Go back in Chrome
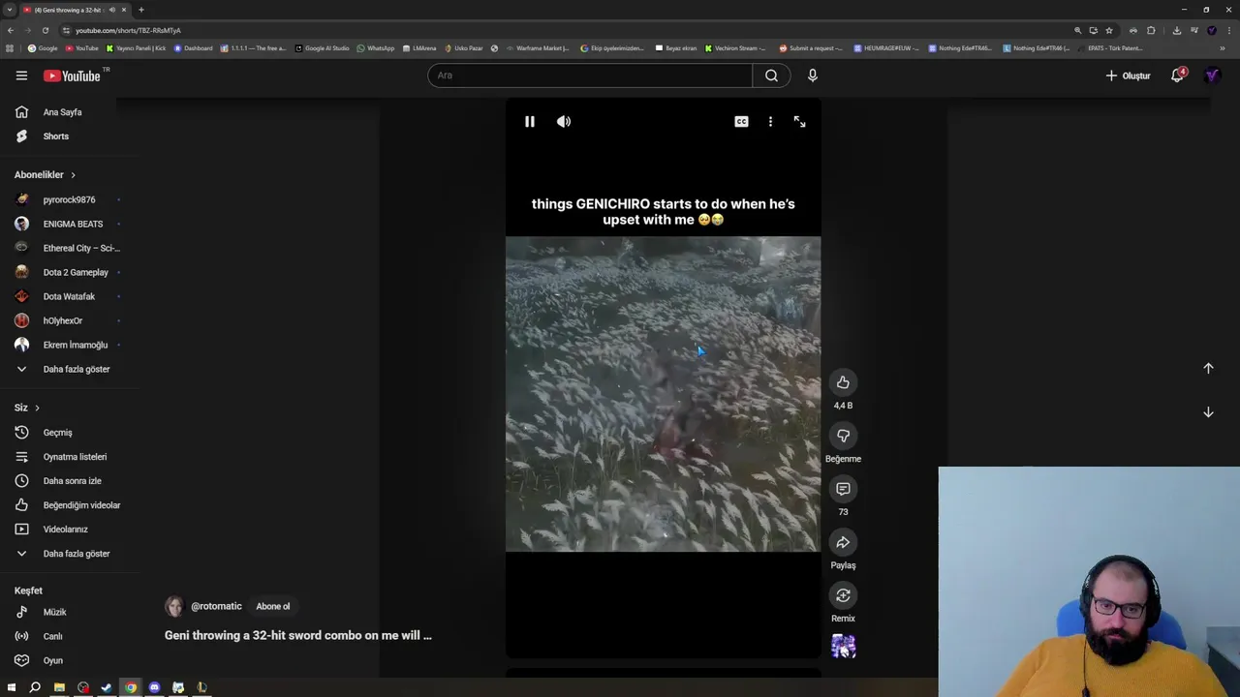The height and width of the screenshot is (697, 1240). [x=10, y=30]
